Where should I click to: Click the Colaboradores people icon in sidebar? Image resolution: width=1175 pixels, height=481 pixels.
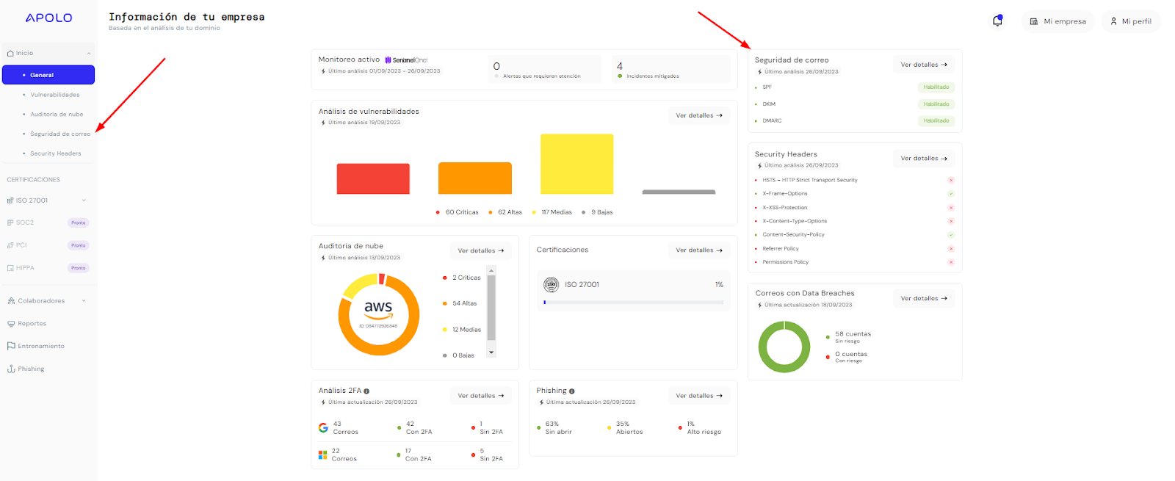pos(11,301)
